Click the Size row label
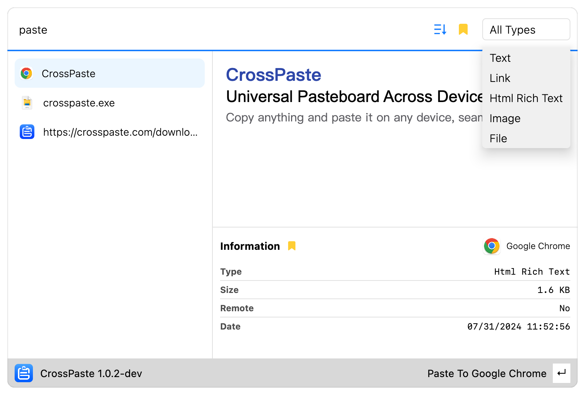 pyautogui.click(x=229, y=290)
